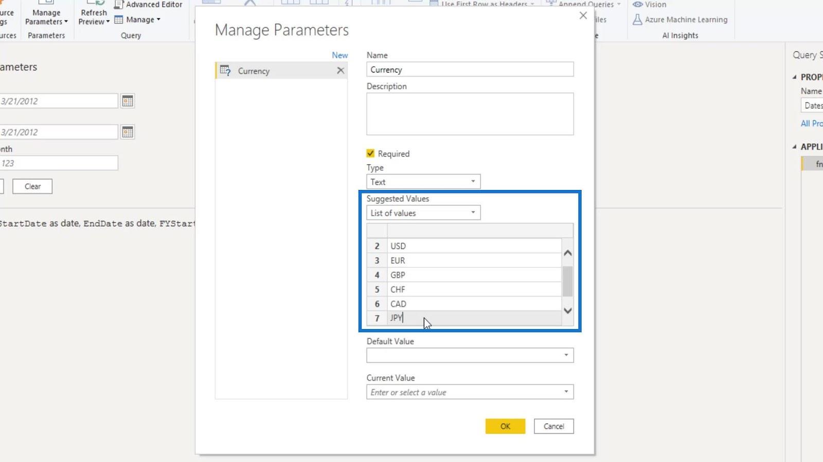The height and width of the screenshot is (462, 823).
Task: Select the CAD row in values list
Action: tap(474, 303)
